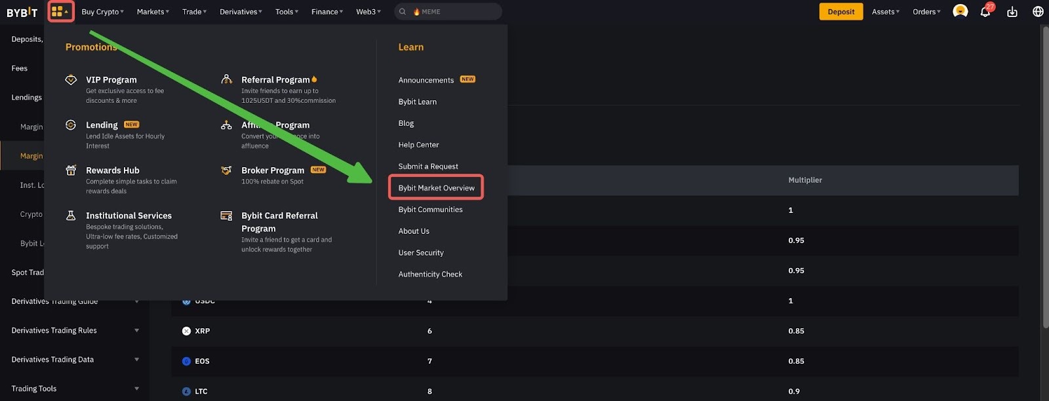This screenshot has width=1049, height=401.
Task: Open the Buy Crypto dropdown
Action: click(102, 12)
